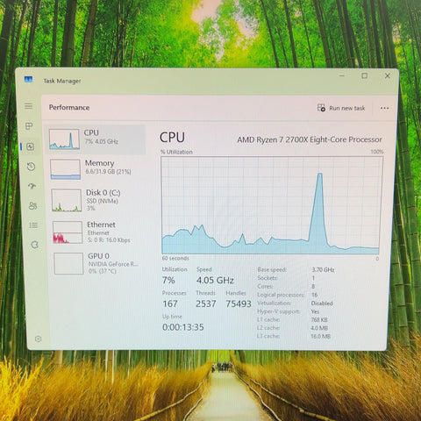Select the CPU performance item
The height and width of the screenshot is (421, 421).
[x=96, y=139]
